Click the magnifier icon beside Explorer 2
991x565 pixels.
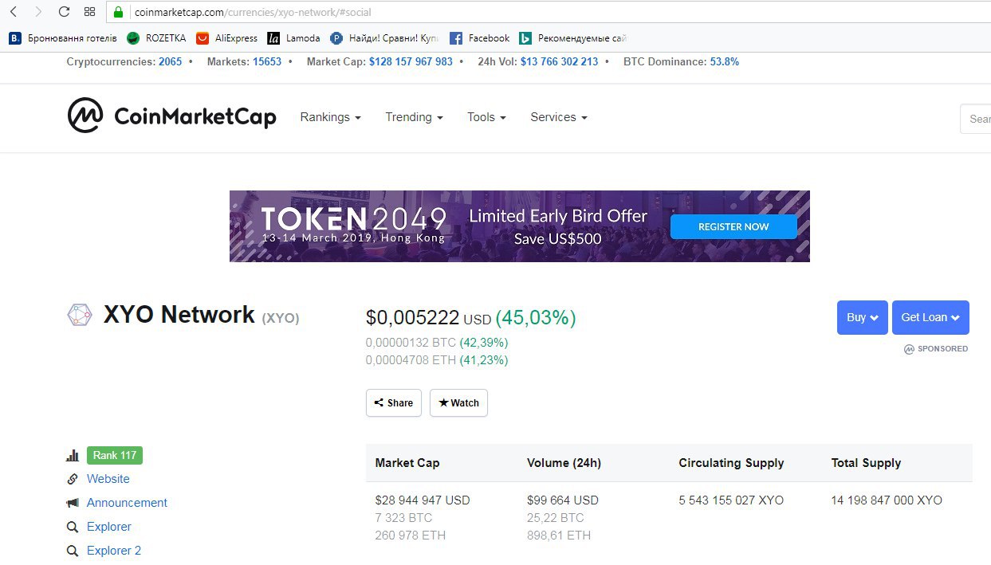[x=73, y=551]
